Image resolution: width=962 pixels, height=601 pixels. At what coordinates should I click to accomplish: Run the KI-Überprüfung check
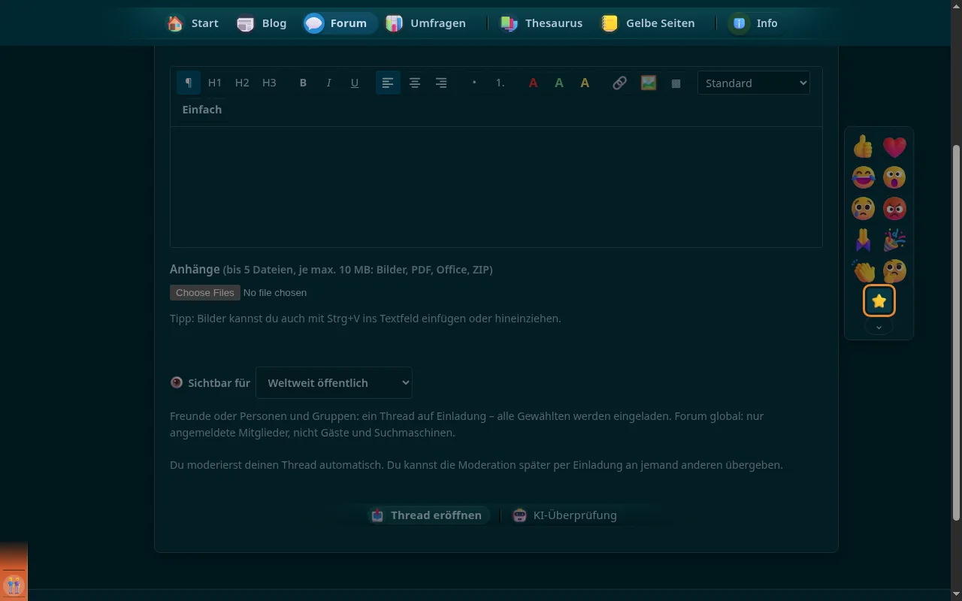click(x=564, y=515)
